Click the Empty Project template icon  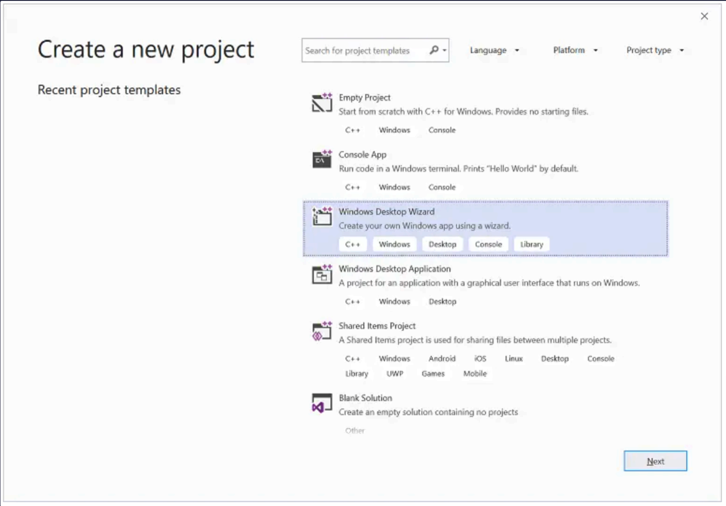[x=322, y=103]
